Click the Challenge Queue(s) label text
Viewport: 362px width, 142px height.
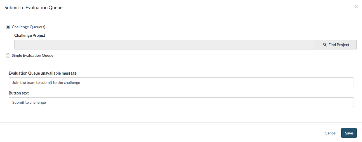pyautogui.click(x=29, y=27)
